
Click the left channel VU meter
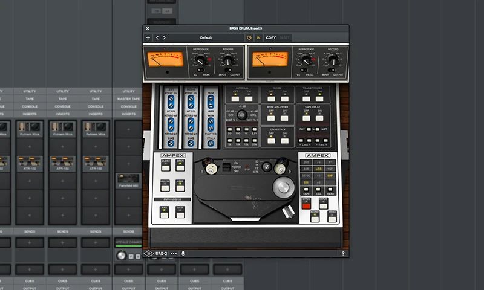165,59
